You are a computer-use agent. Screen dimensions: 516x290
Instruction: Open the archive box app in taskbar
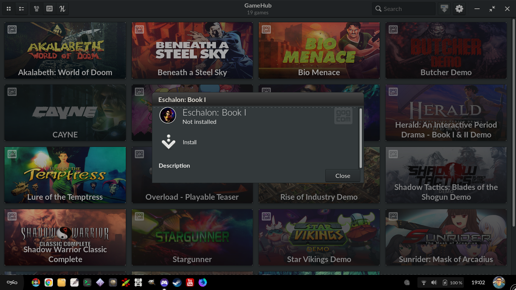(113, 282)
